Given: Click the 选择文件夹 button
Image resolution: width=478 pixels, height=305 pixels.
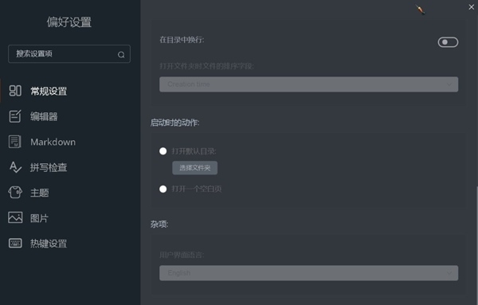Looking at the screenshot, I should (x=195, y=168).
